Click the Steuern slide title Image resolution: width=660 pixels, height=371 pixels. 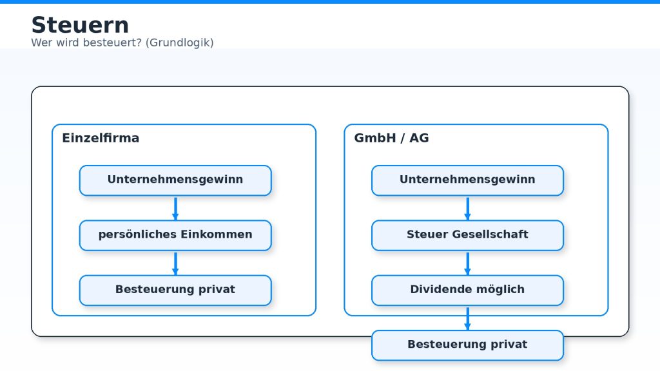[x=80, y=25]
